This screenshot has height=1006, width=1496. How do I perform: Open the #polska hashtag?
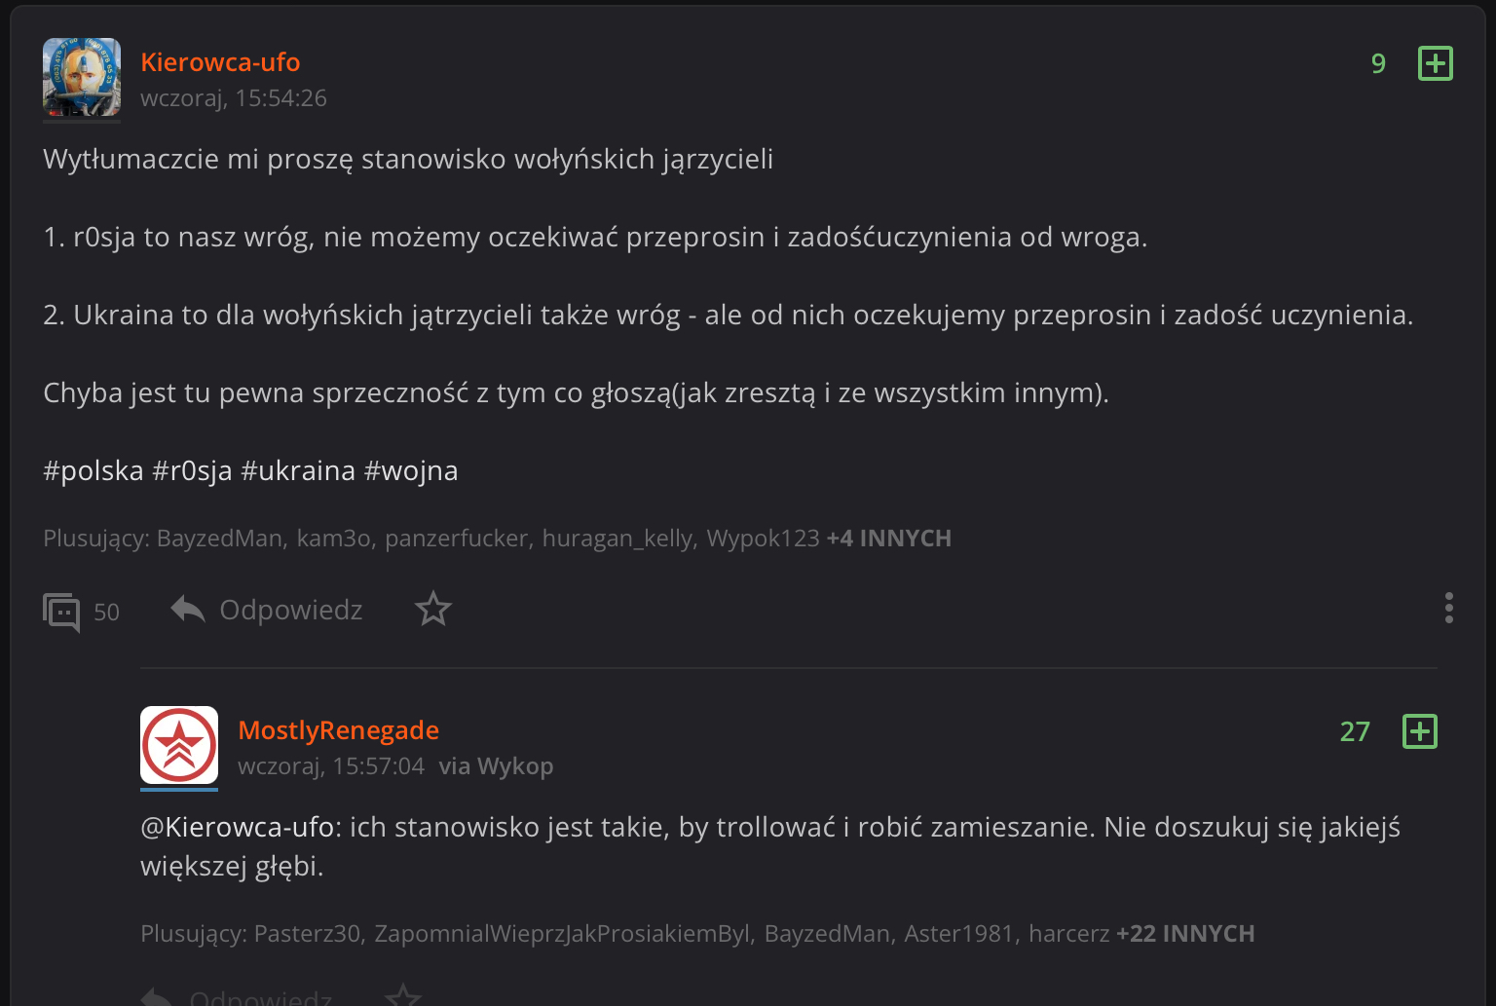coord(93,471)
